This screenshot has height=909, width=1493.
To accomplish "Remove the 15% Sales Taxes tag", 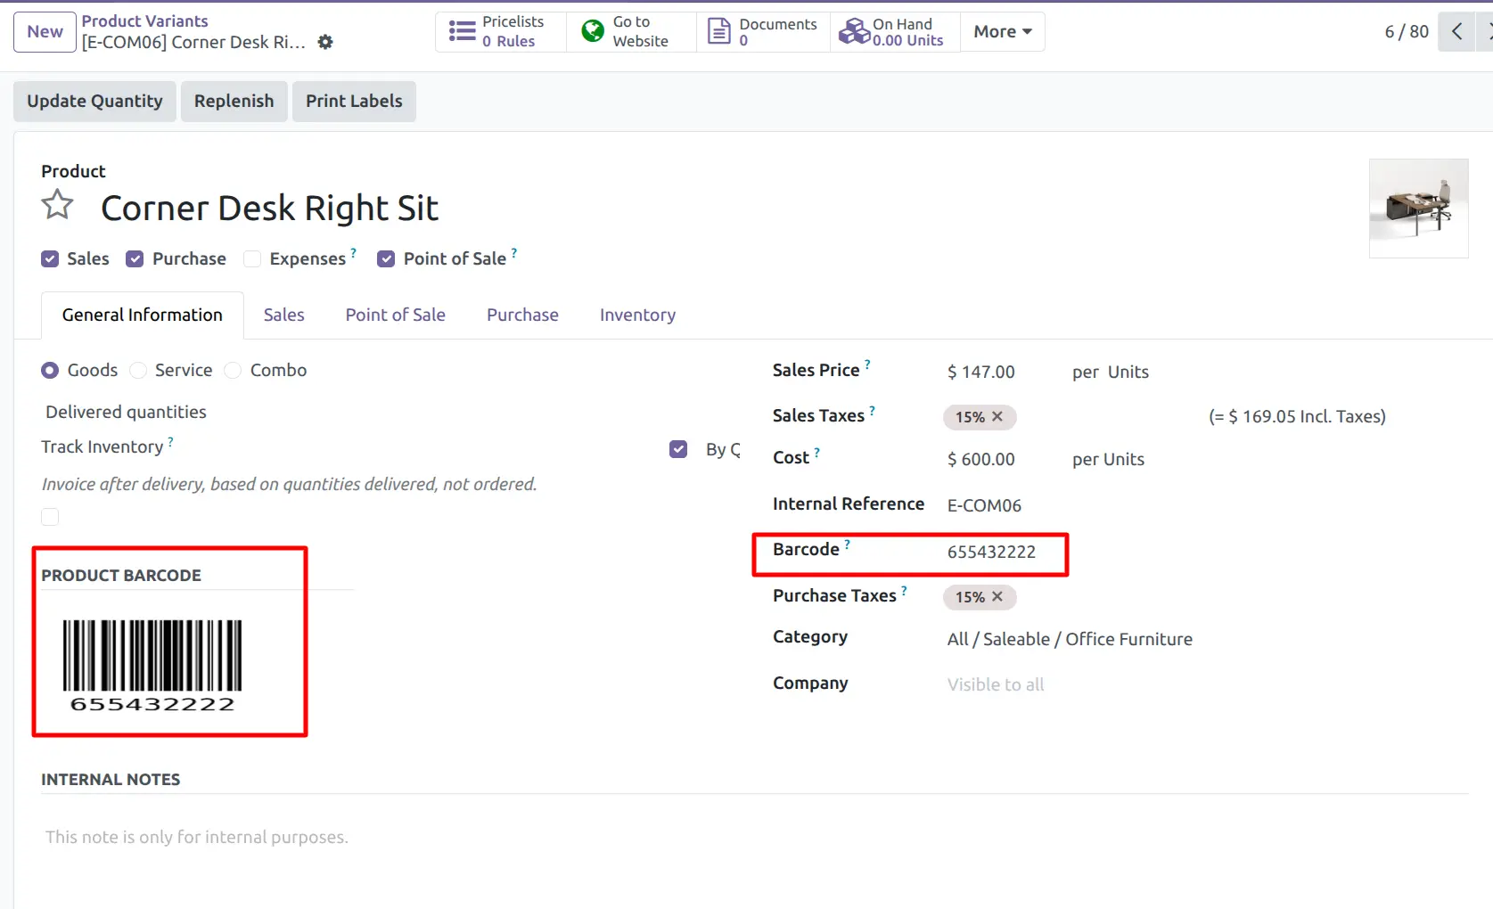I will click(x=997, y=416).
